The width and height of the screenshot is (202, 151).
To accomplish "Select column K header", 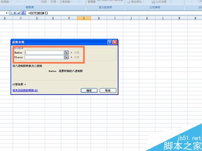I will (x=147, y=18).
